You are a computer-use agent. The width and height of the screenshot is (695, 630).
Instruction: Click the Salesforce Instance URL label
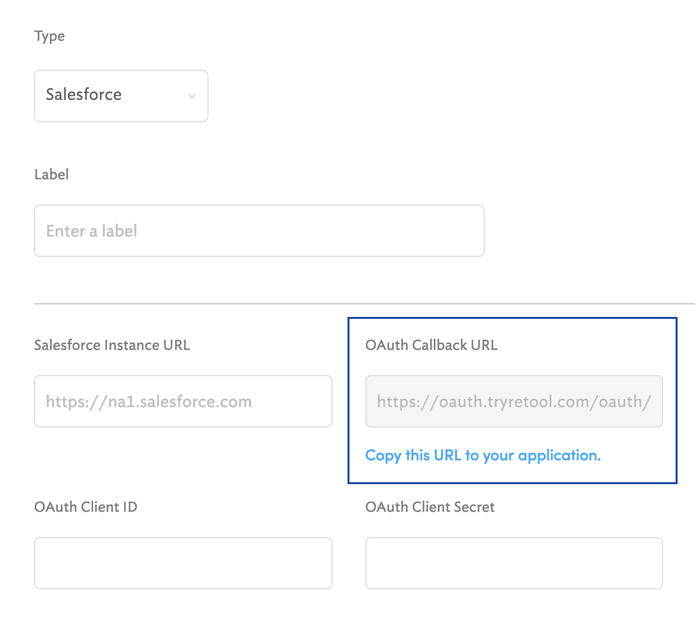(x=112, y=345)
